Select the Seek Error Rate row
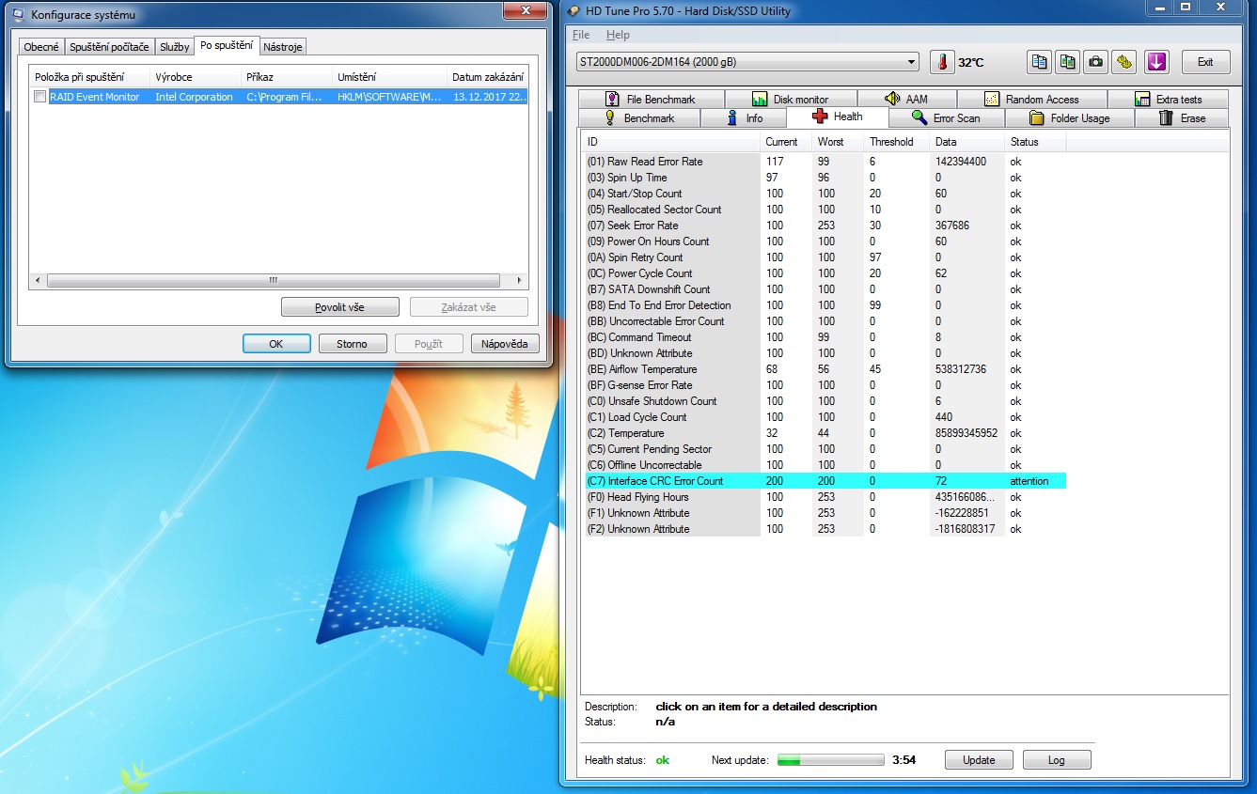 coord(824,226)
